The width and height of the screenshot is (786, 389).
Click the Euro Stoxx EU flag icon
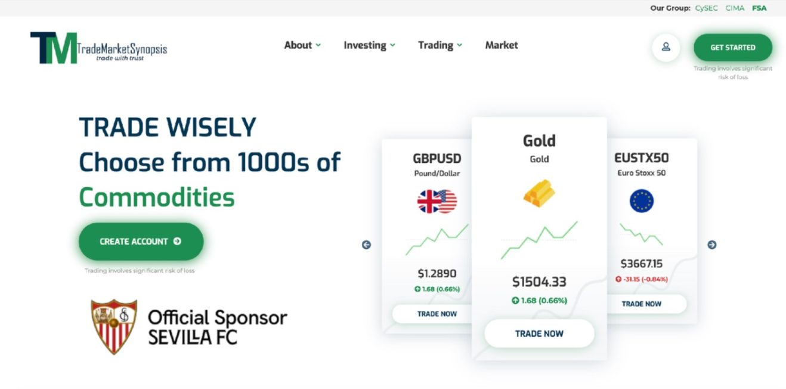click(x=642, y=201)
